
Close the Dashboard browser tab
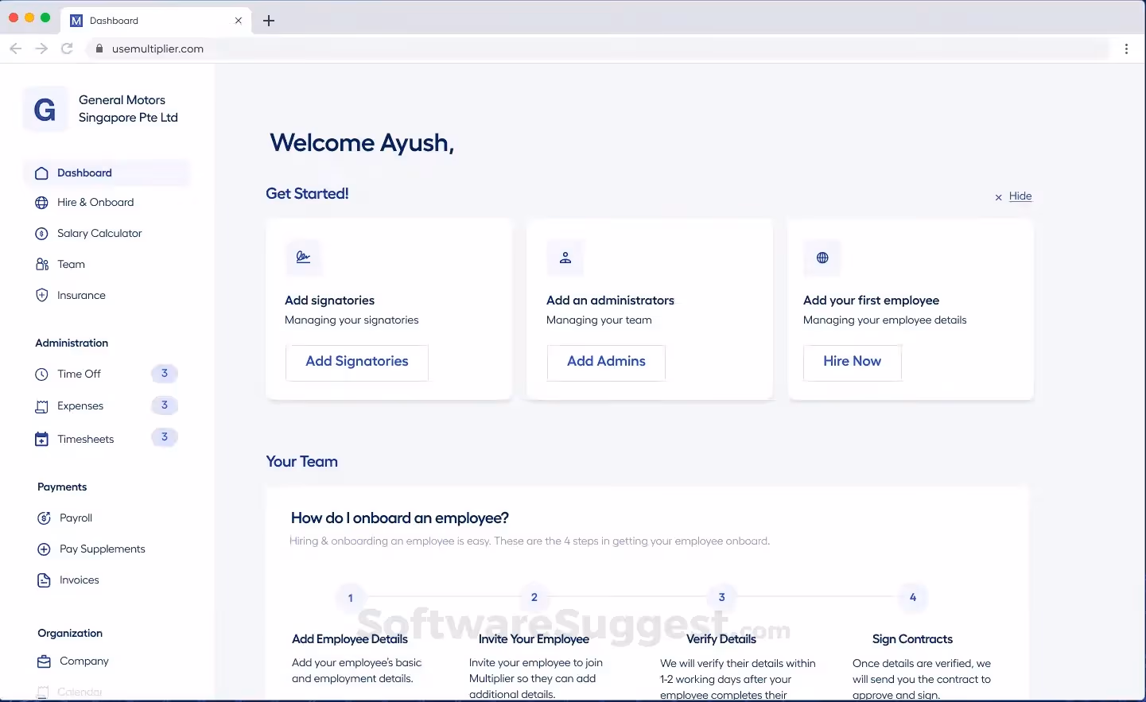coord(239,21)
